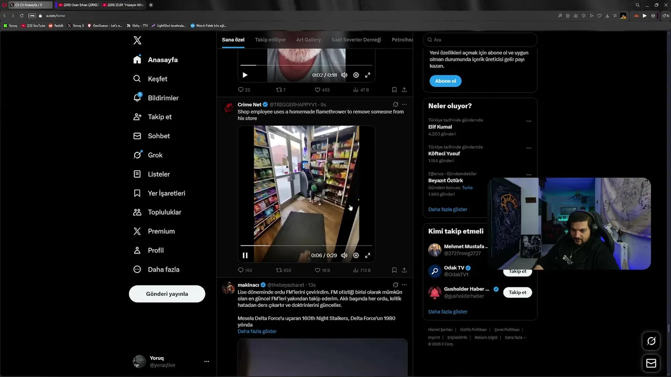Image resolution: width=671 pixels, height=377 pixels.
Task: Like the Crime Net post
Action: click(x=322, y=270)
